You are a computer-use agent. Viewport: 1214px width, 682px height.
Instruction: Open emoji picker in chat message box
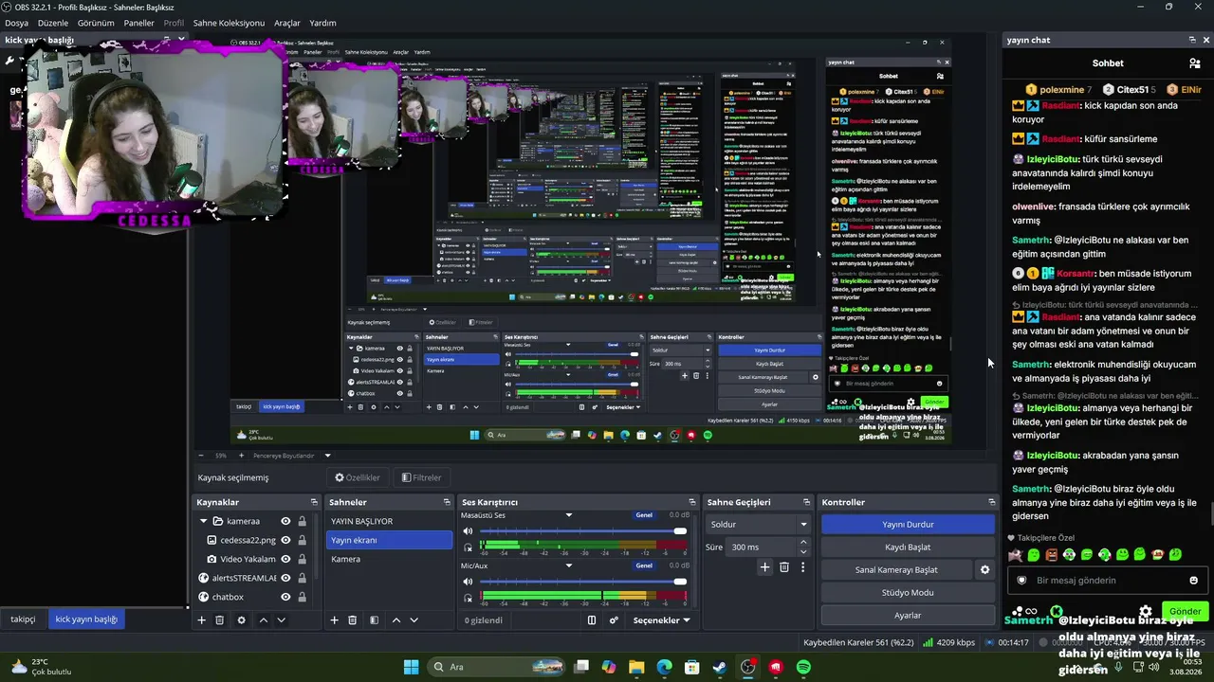click(1193, 581)
